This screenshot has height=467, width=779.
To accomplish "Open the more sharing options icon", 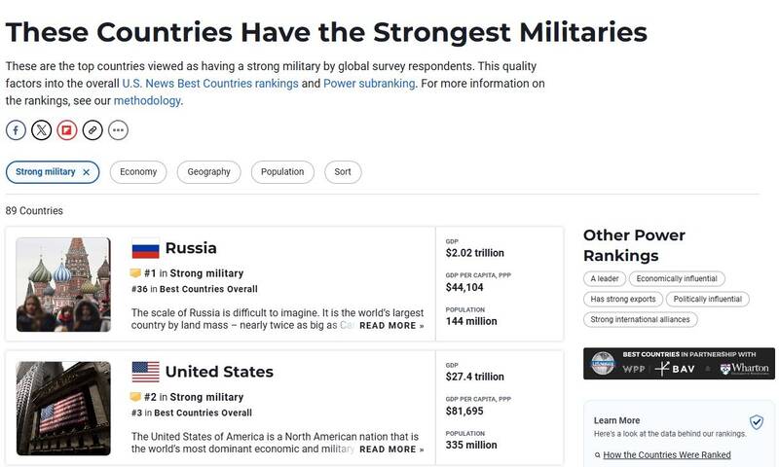I will 117,129.
